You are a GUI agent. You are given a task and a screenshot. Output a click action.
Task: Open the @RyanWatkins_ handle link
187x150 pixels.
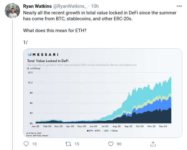pos(70,6)
